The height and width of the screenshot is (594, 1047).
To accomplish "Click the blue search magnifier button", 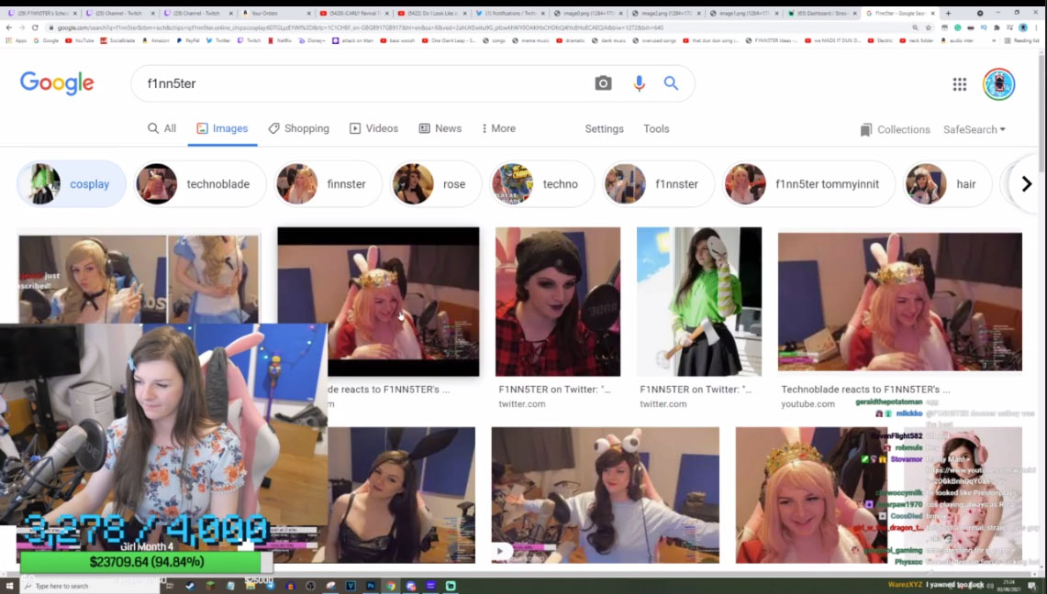I will coord(671,83).
